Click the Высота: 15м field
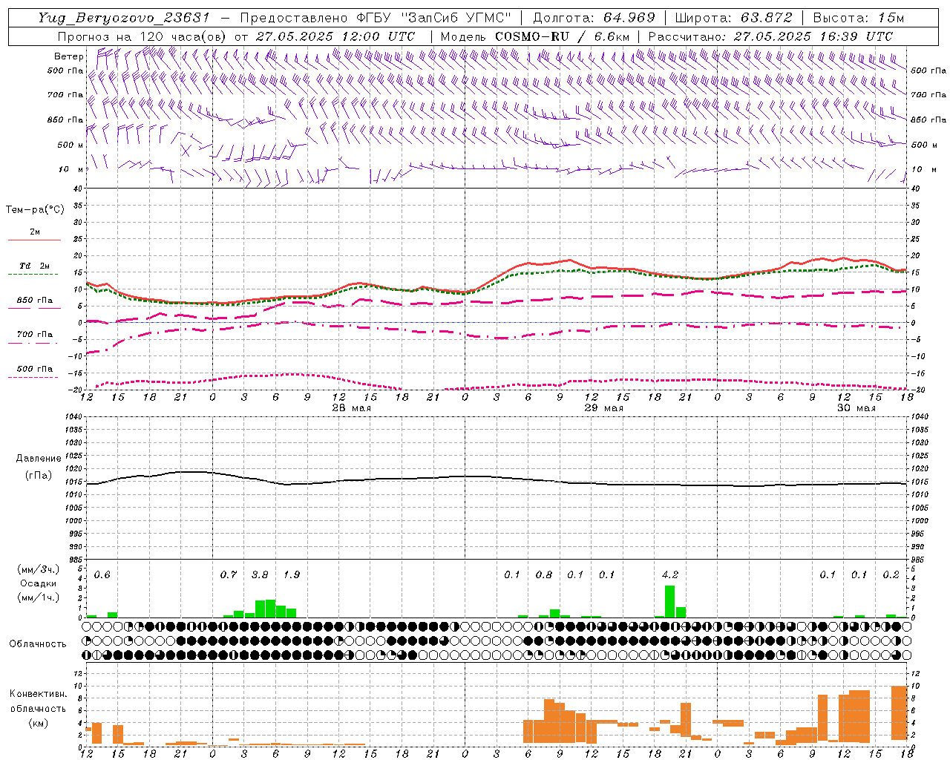Screen dimensions: 950x760 [859, 19]
